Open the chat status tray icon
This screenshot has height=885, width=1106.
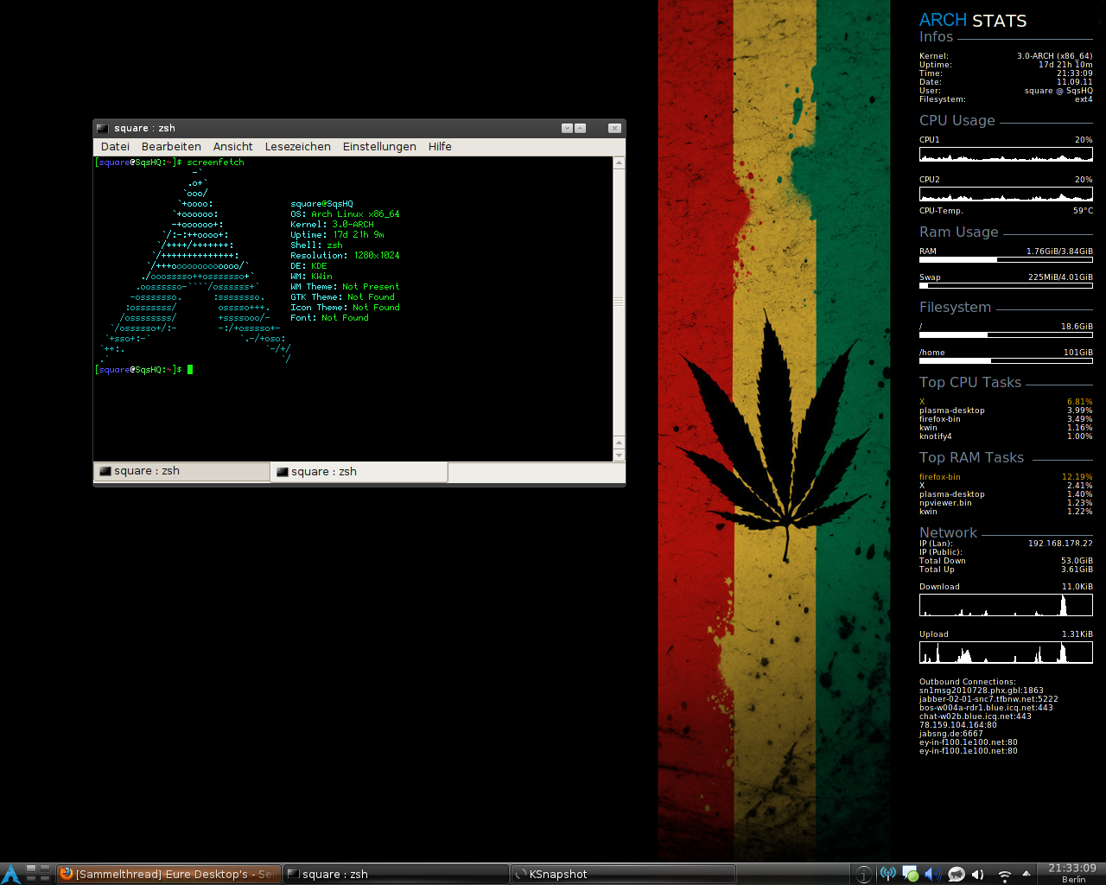click(910, 875)
